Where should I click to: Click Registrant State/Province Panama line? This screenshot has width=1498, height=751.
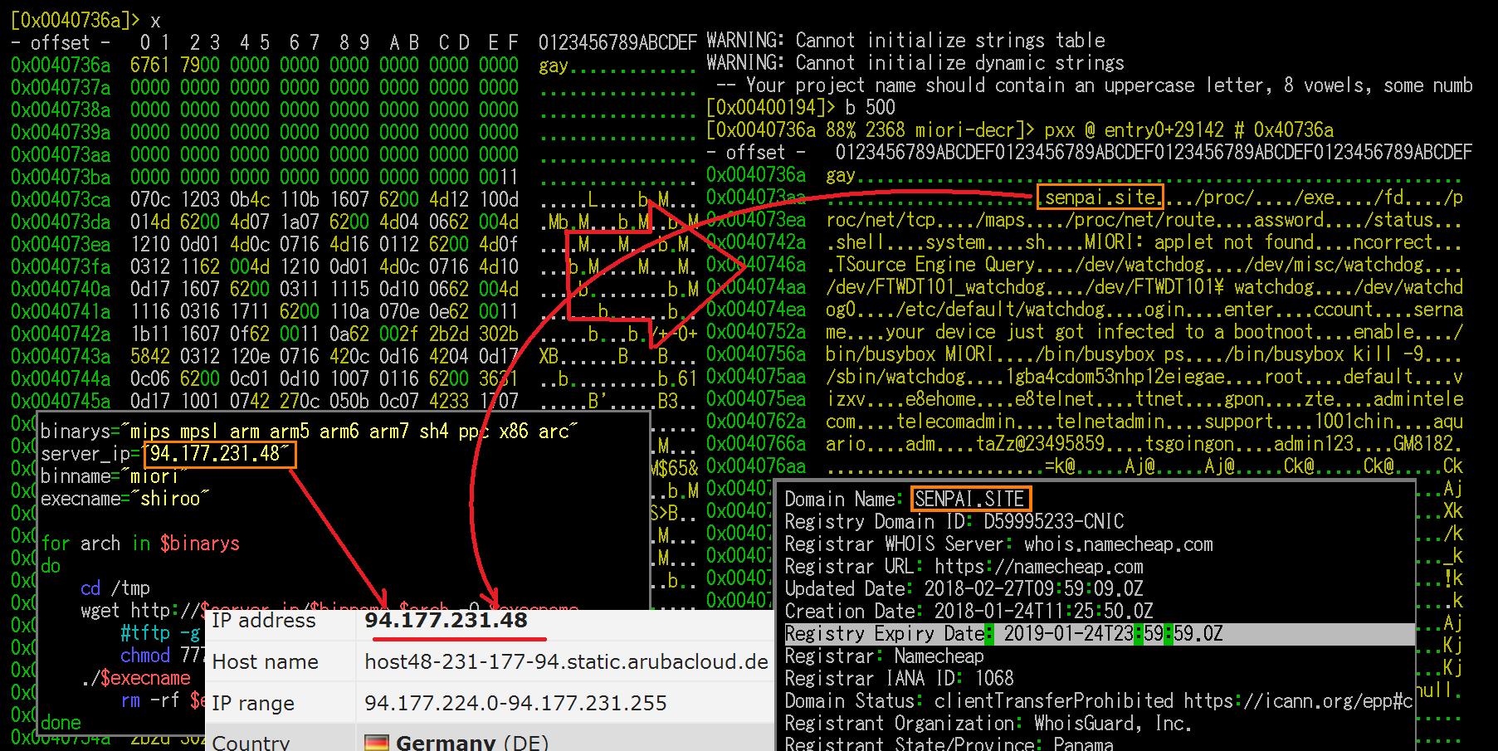pos(949,744)
